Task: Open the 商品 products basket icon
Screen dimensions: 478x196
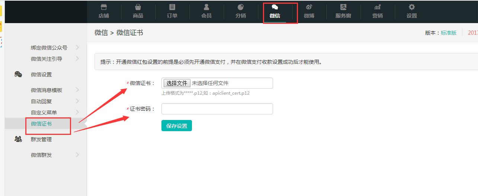Action: point(138,7)
